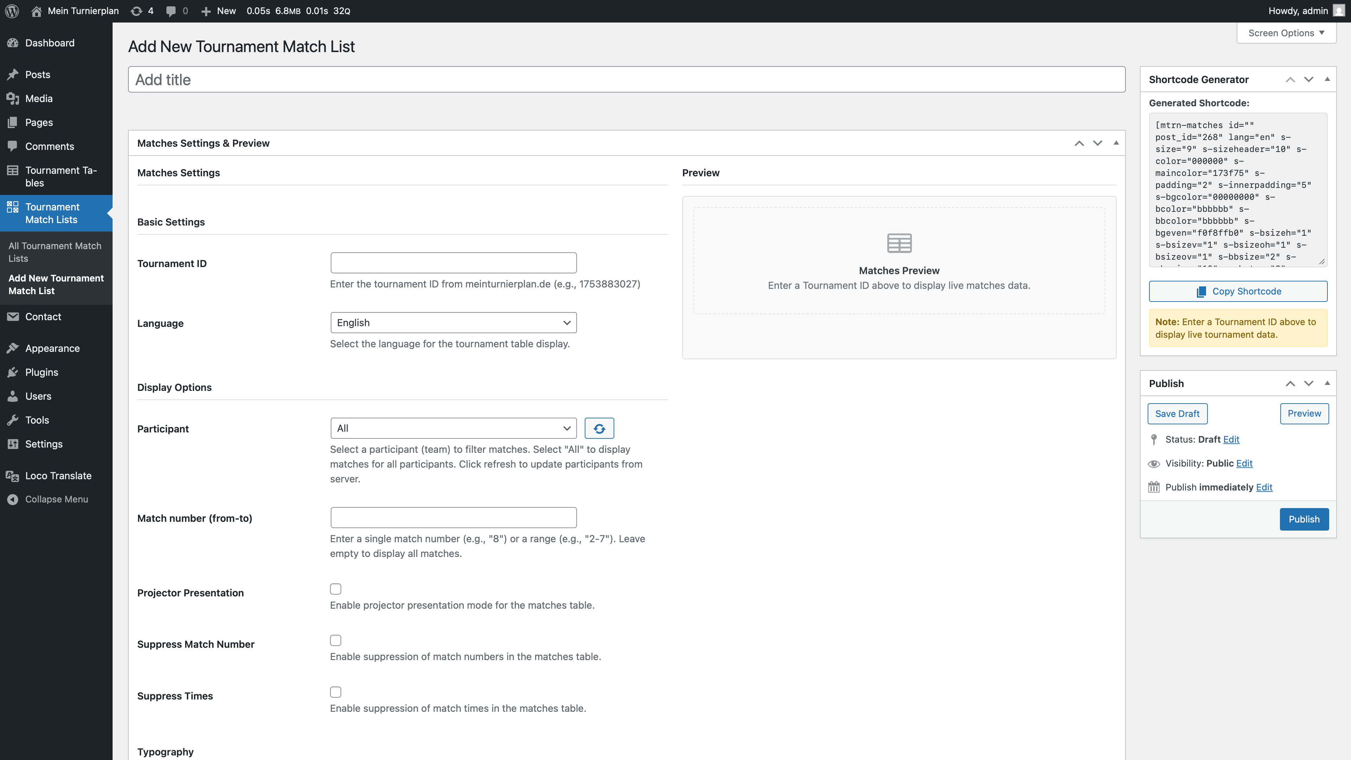The image size is (1351, 760).
Task: Open the Participant dropdown
Action: click(453, 429)
